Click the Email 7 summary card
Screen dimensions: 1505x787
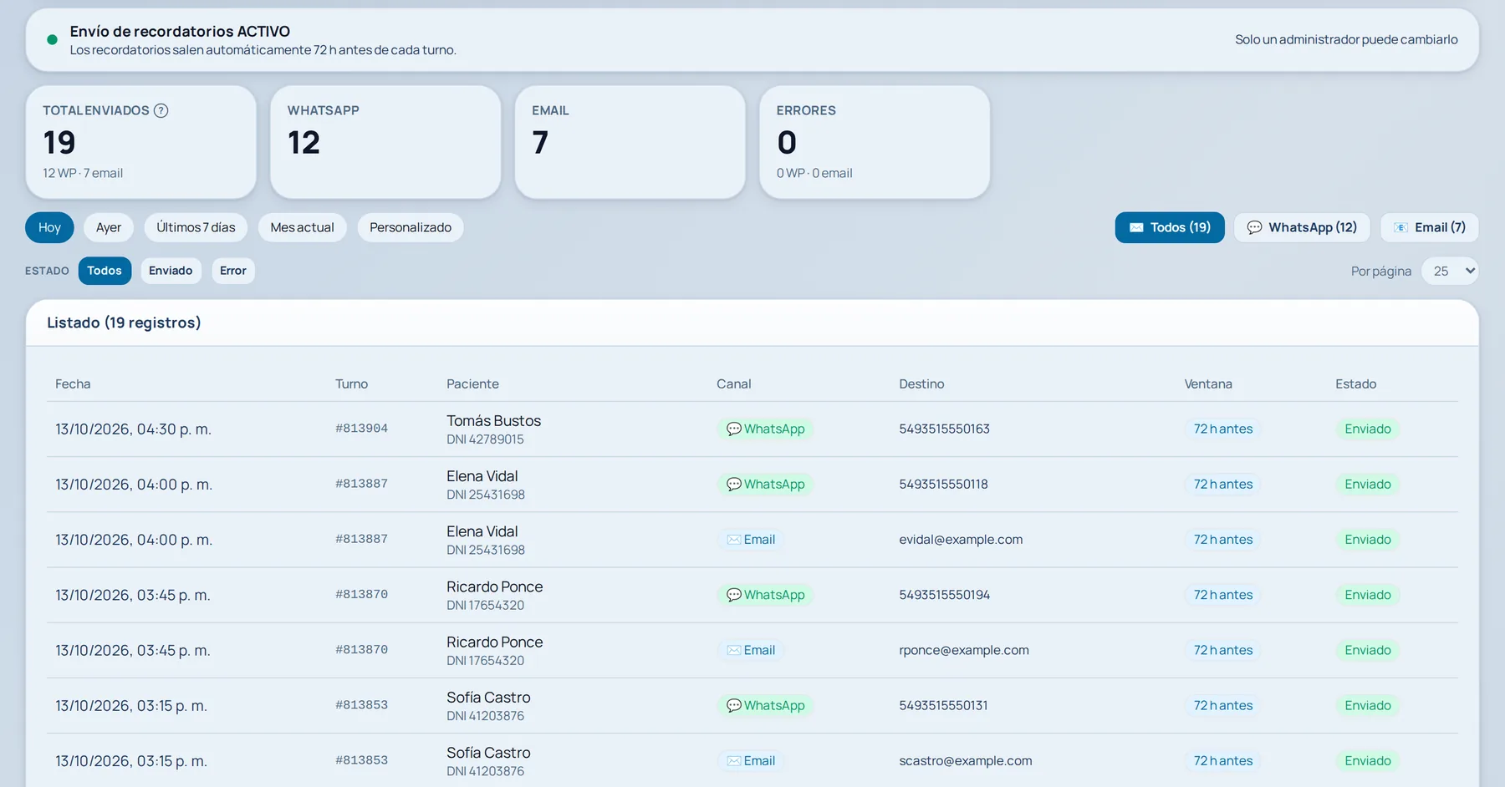630,142
